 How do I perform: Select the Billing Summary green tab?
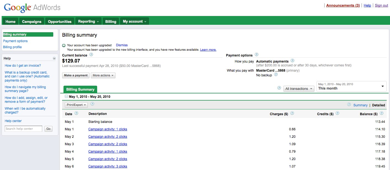pyautogui.click(x=80, y=89)
